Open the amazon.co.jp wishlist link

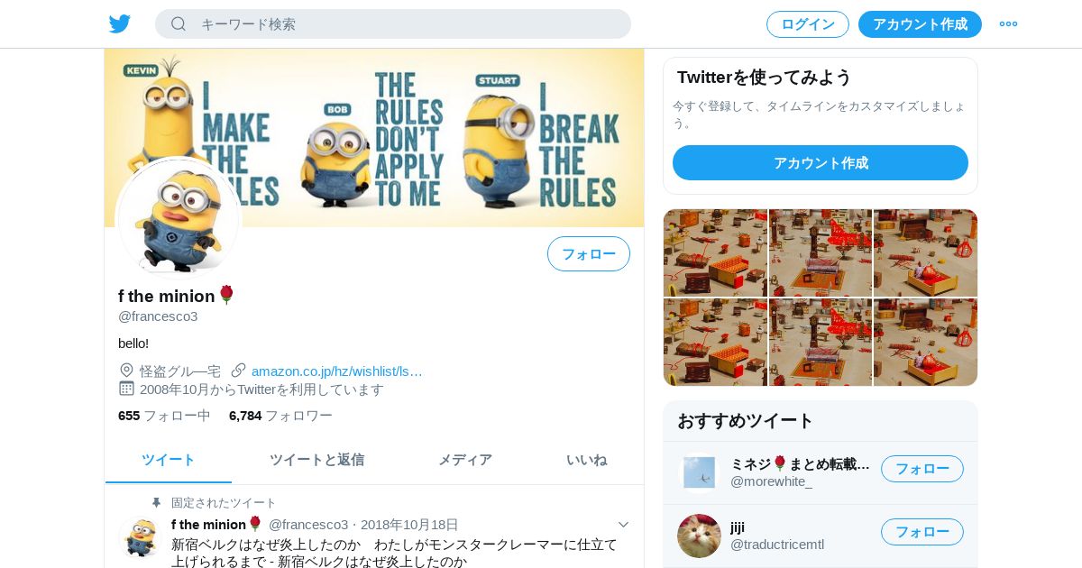click(337, 371)
